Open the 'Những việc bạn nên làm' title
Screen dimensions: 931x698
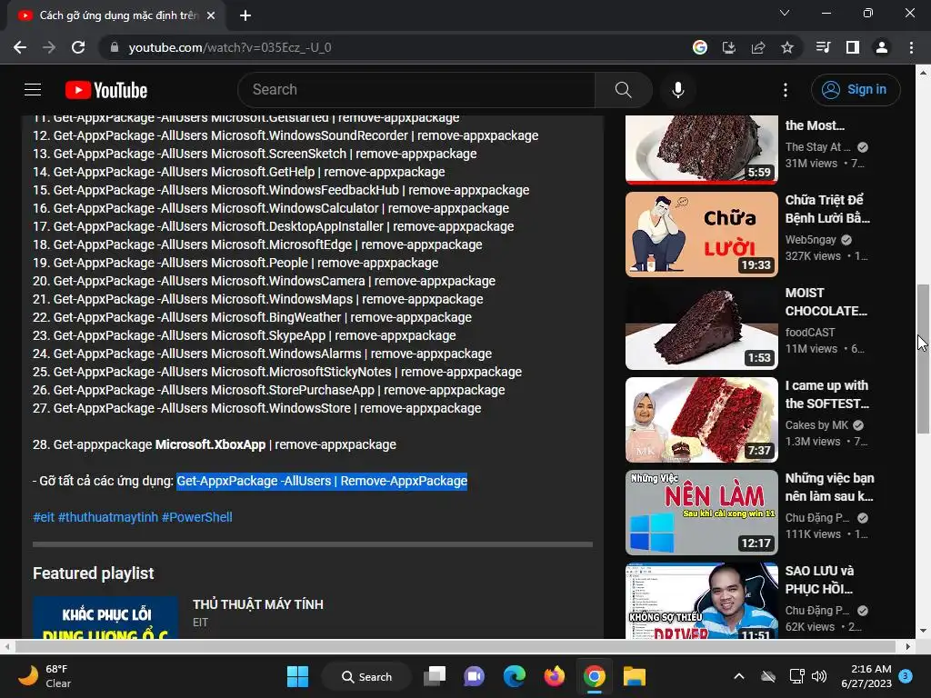click(829, 487)
